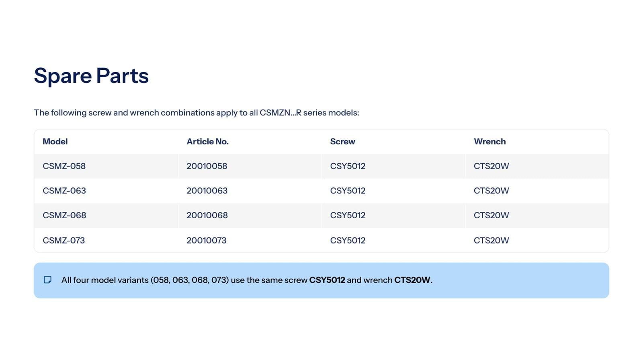Image resolution: width=643 pixels, height=361 pixels.
Task: Click the wrench cell in CSMZ-073 row
Action: tap(491, 240)
